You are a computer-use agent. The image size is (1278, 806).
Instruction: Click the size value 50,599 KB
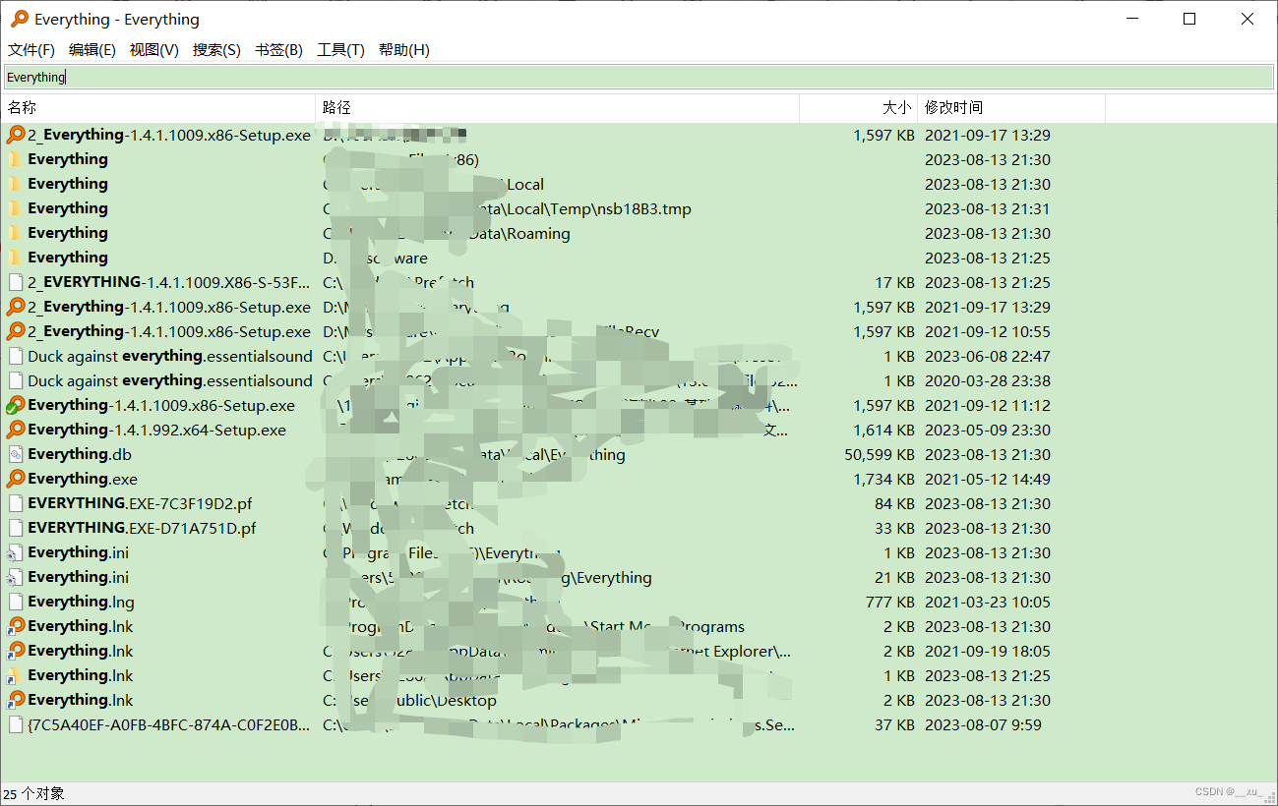pyautogui.click(x=880, y=454)
